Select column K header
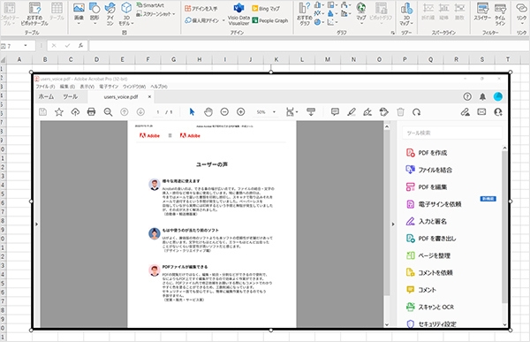The width and height of the screenshot is (530, 342). 276,59
